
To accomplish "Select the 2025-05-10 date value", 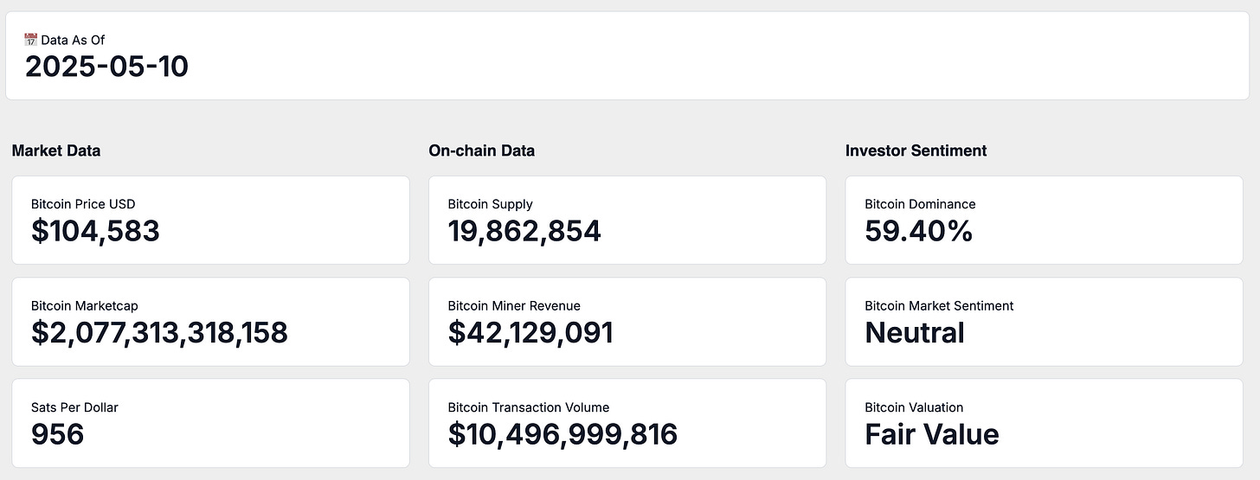I will coord(106,67).
